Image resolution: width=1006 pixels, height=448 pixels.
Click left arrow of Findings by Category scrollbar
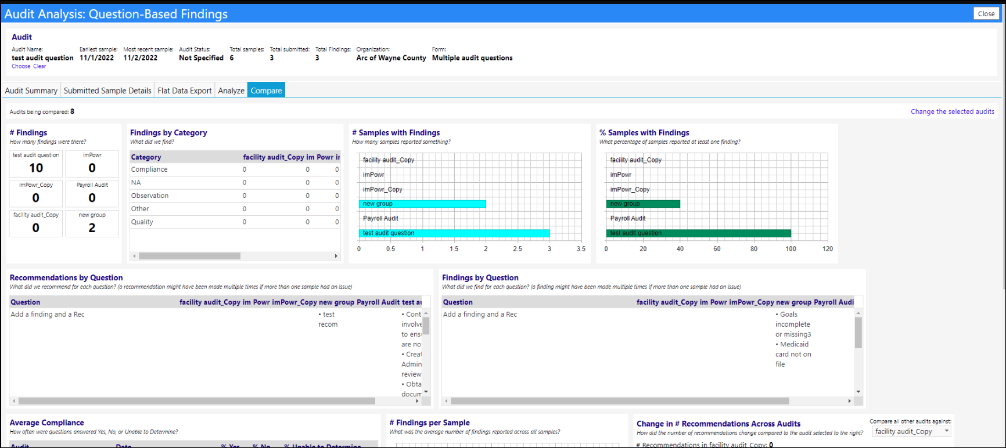(135, 256)
